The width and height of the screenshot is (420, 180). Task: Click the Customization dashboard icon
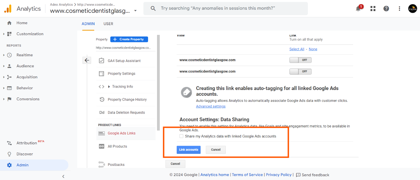click(9, 34)
